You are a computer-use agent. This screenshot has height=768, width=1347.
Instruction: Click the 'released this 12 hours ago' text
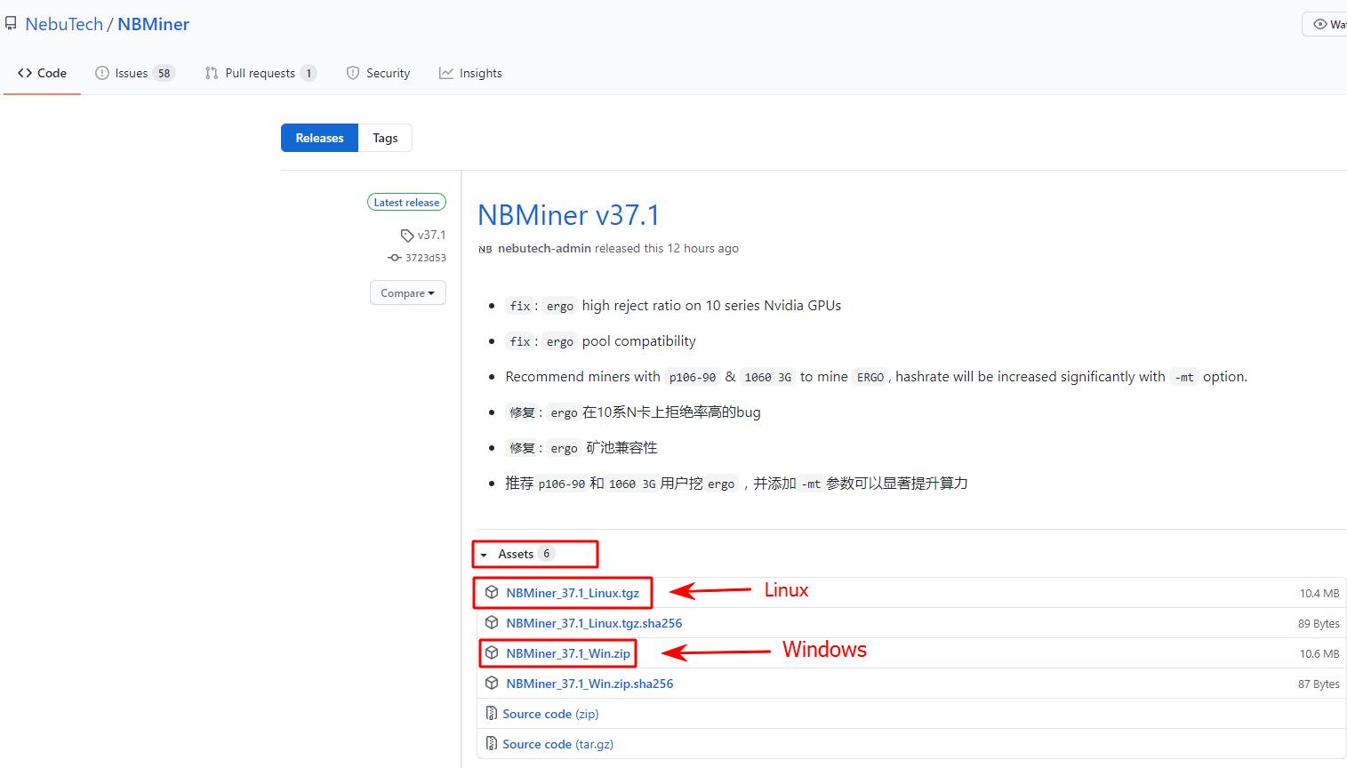667,248
